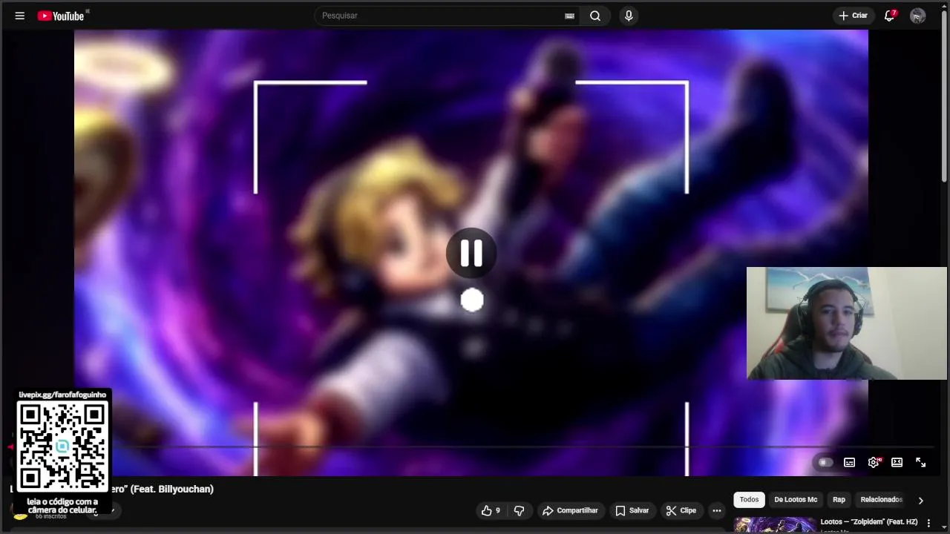Open the Lootos Zolpidem video thumbnail
Image resolution: width=950 pixels, height=534 pixels.
(775, 525)
